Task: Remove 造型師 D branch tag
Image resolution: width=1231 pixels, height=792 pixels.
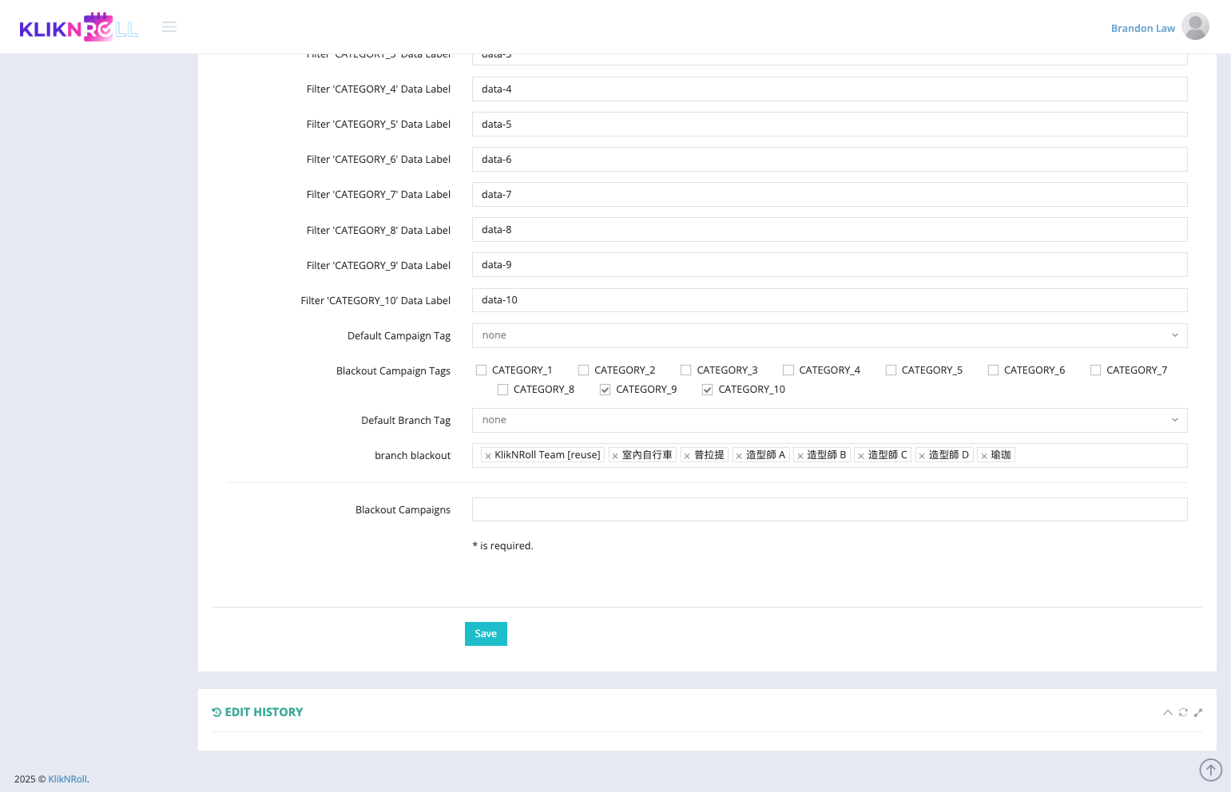Action: click(x=922, y=456)
